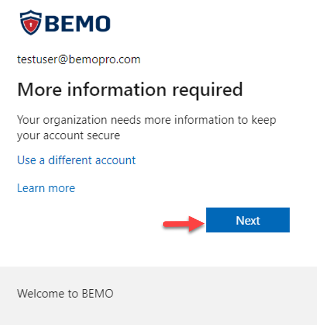This screenshot has width=317, height=325.
Task: Proceed by clicking the blue Next button
Action: pyautogui.click(x=247, y=220)
